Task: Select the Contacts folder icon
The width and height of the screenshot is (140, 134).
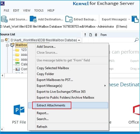Action: 17,69
